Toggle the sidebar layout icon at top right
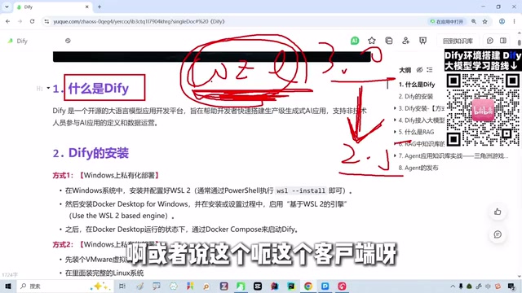Viewport: 522px width, 293px height. point(503,41)
